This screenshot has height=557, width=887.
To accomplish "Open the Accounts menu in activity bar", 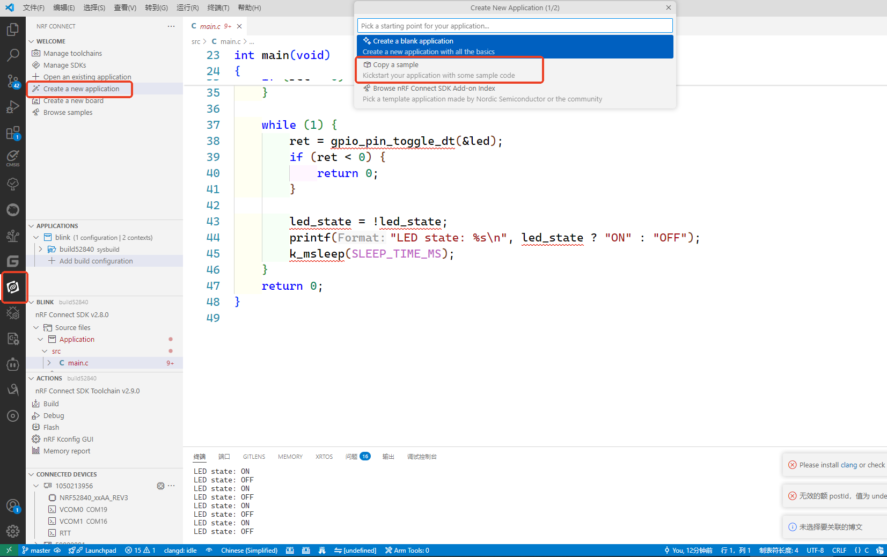I will [x=13, y=506].
